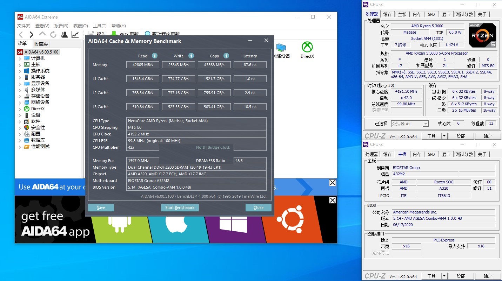Viewport: 502px width, 281px height.
Task: Click 验证 button in lower CPU-Z
Action: pyautogui.click(x=461, y=276)
